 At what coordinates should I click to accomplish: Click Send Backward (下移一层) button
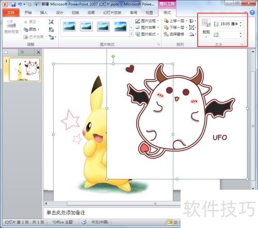(174, 27)
